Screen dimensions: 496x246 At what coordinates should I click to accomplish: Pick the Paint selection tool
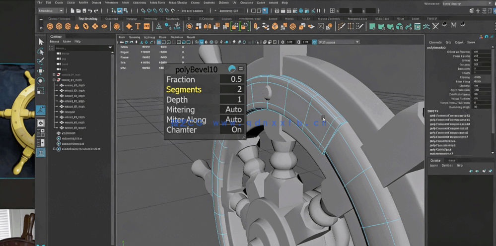click(x=41, y=61)
